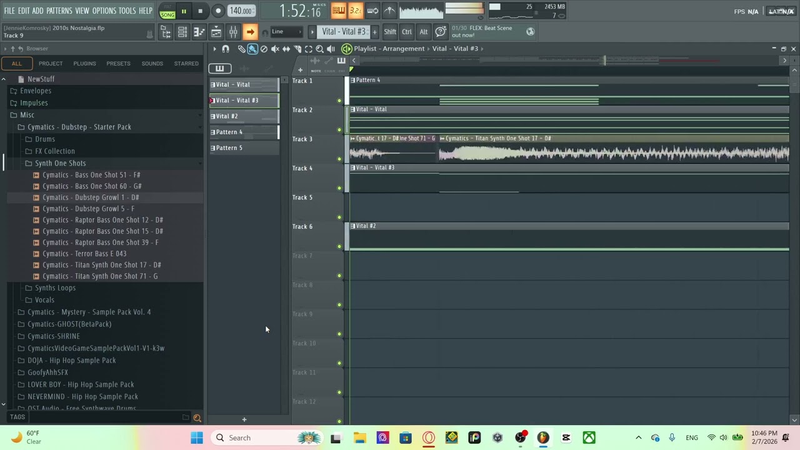
Task: Open File Explorer from taskbar
Action: point(359,438)
